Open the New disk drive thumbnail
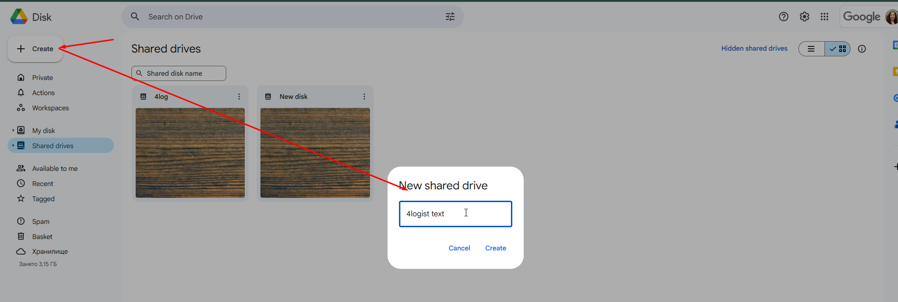The width and height of the screenshot is (898, 302). tap(315, 152)
